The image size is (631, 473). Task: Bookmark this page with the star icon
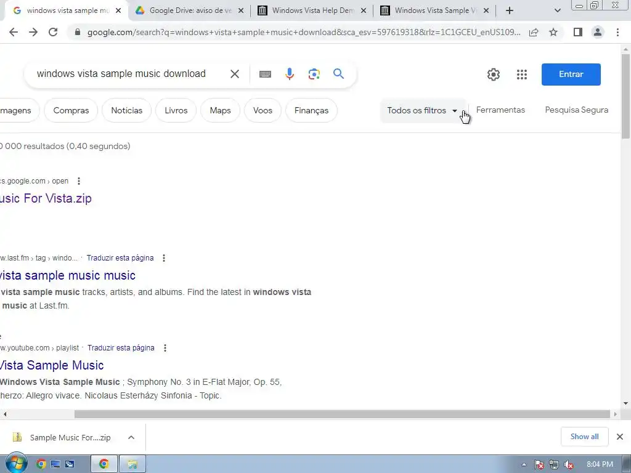[x=553, y=32]
